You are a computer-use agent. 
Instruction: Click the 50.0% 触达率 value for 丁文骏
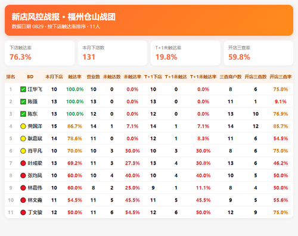[74, 212]
